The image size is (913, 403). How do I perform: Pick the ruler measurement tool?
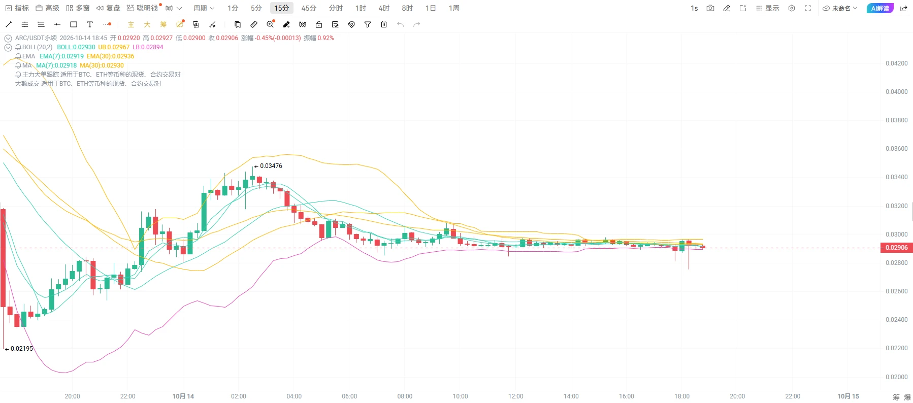254,24
